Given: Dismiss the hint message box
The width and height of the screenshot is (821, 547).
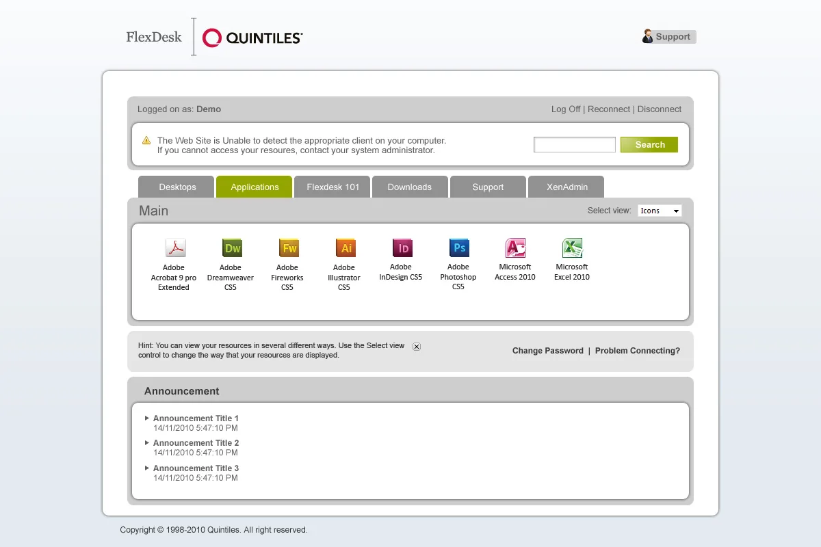Looking at the screenshot, I should click(417, 347).
